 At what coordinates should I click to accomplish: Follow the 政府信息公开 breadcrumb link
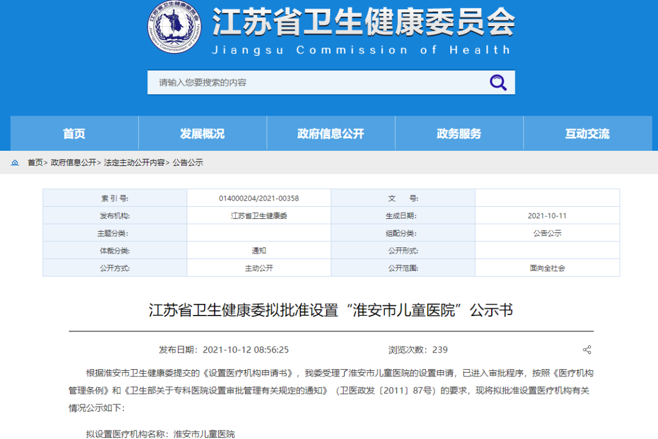pos(74,162)
